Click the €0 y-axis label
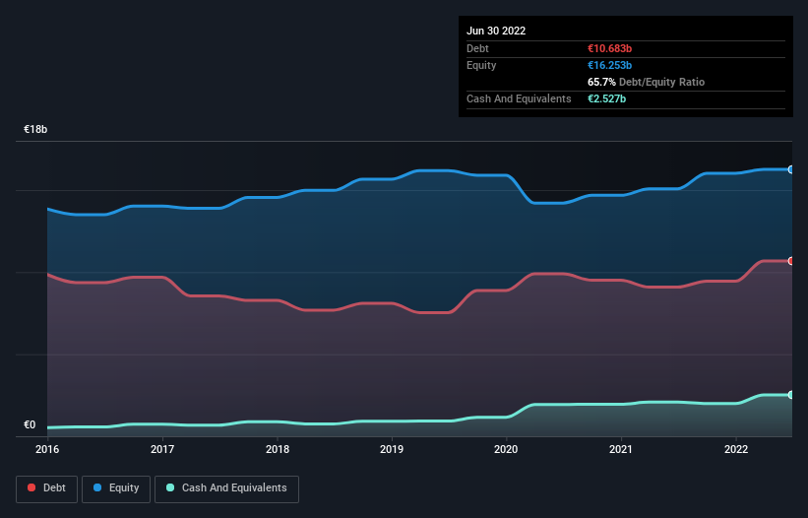The image size is (808, 518). click(30, 424)
